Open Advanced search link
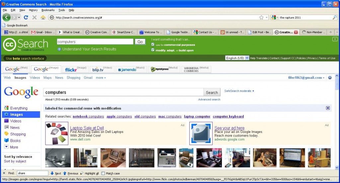This screenshot has width=340, height=183. 209,99
